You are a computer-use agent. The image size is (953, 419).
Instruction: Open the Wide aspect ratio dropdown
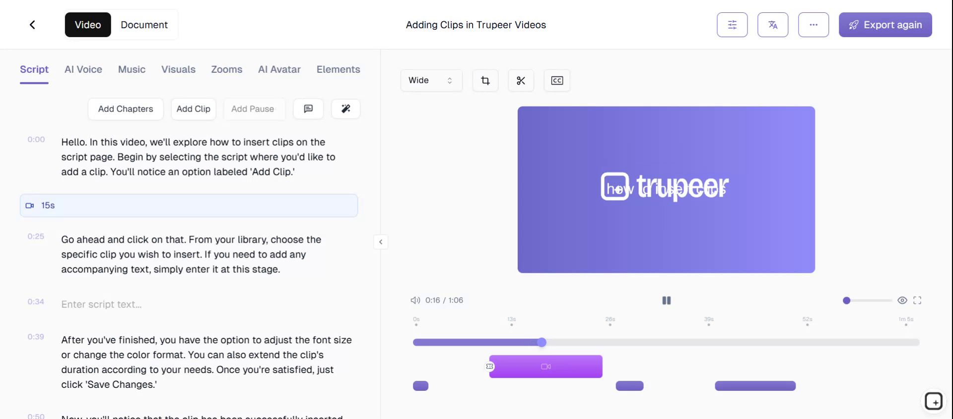pyautogui.click(x=431, y=80)
